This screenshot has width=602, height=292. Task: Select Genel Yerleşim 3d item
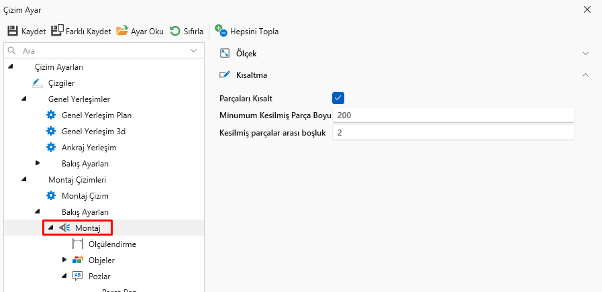(92, 131)
